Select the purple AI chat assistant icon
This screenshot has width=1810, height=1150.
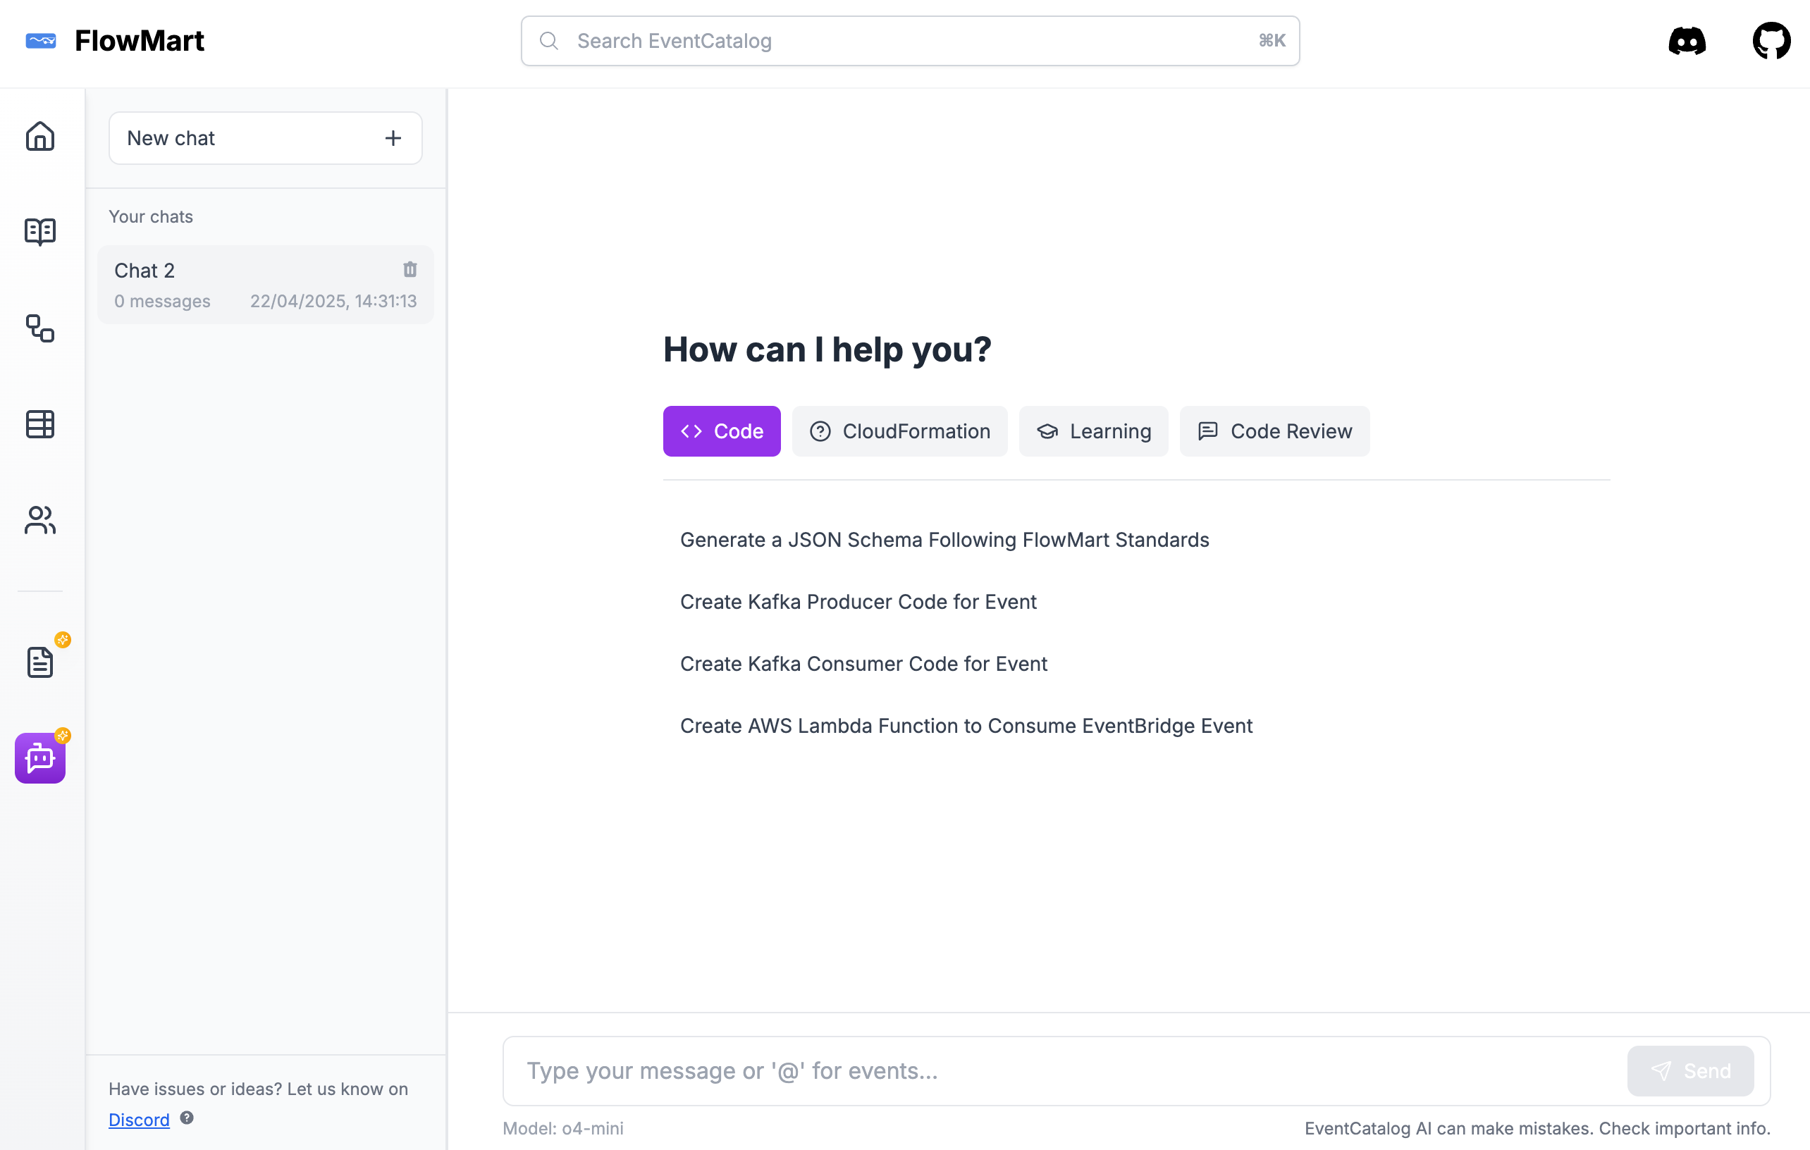(x=40, y=758)
